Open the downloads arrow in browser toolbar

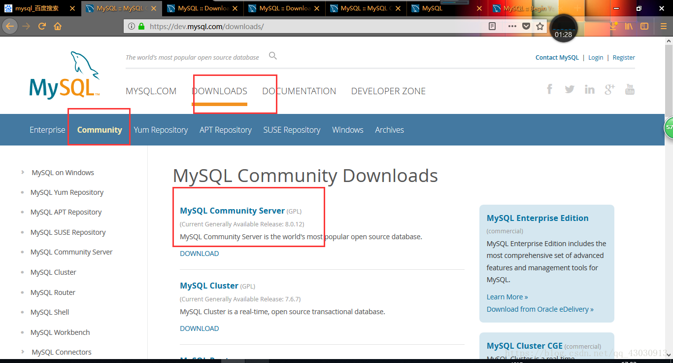[x=613, y=26]
